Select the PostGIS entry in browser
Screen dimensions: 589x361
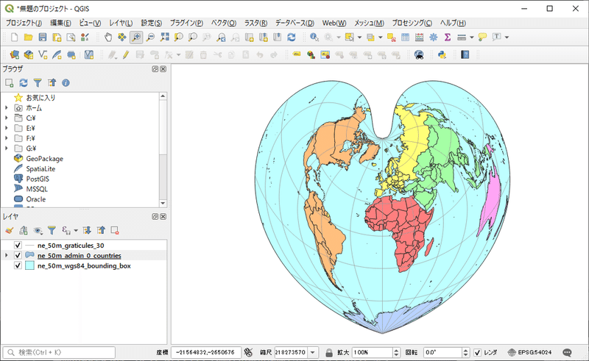(38, 179)
